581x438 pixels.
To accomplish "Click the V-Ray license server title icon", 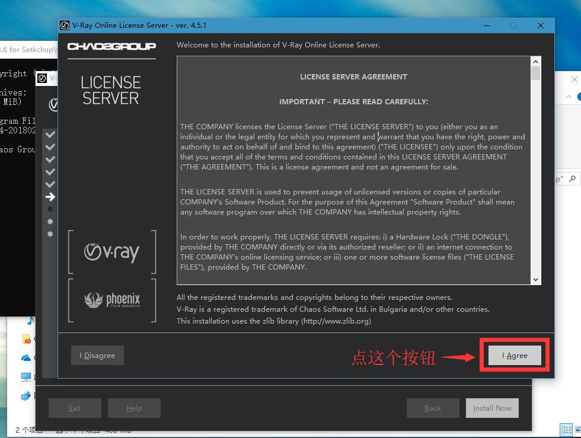I will tap(65, 25).
